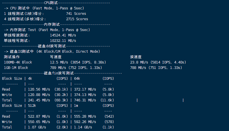Click the 100MB-4K Block row label

click(18, 62)
